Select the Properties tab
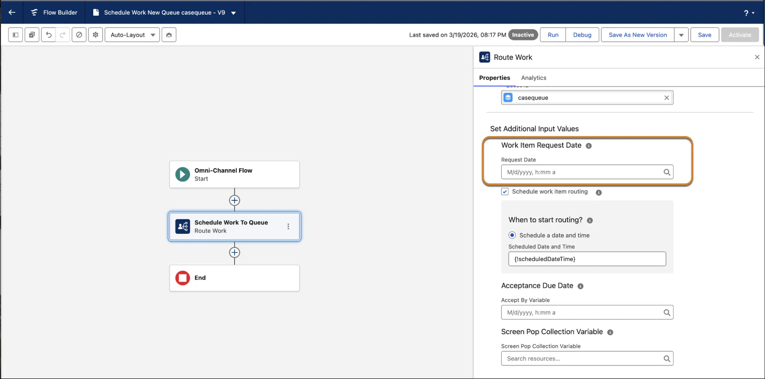This screenshot has height=379, width=765. (x=494, y=78)
